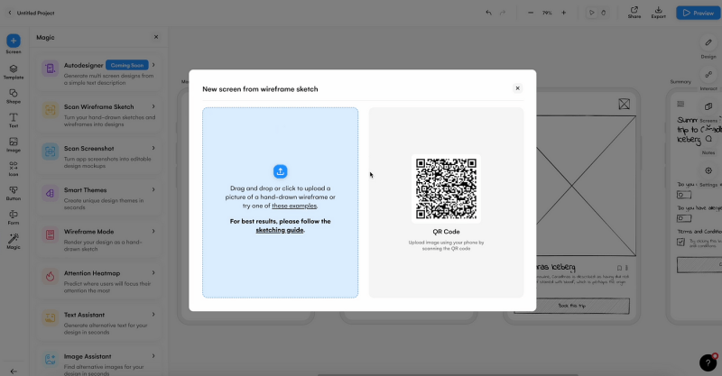The height and width of the screenshot is (376, 722).
Task: Expand the Autodesigner chevron
Action: click(153, 65)
